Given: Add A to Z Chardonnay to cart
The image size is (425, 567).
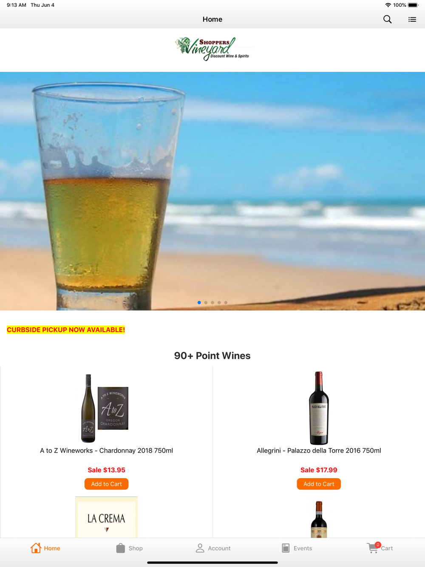Looking at the screenshot, I should click(x=106, y=484).
